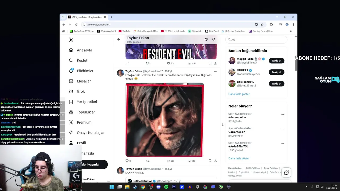The height and width of the screenshot is (191, 340).
Task: Click search icon in profile header
Action: tap(214, 40)
